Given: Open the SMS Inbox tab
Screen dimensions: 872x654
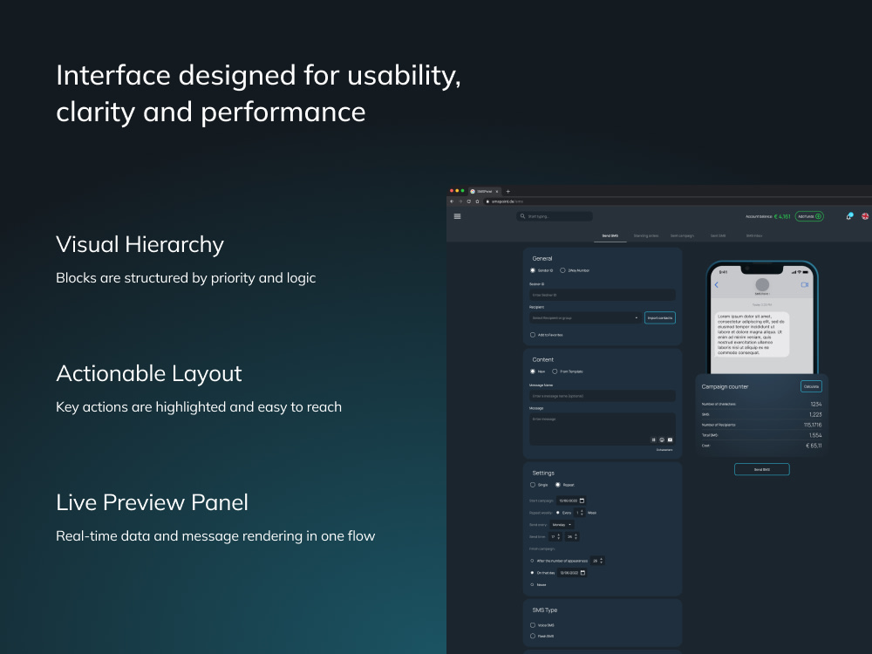Looking at the screenshot, I should coord(754,235).
